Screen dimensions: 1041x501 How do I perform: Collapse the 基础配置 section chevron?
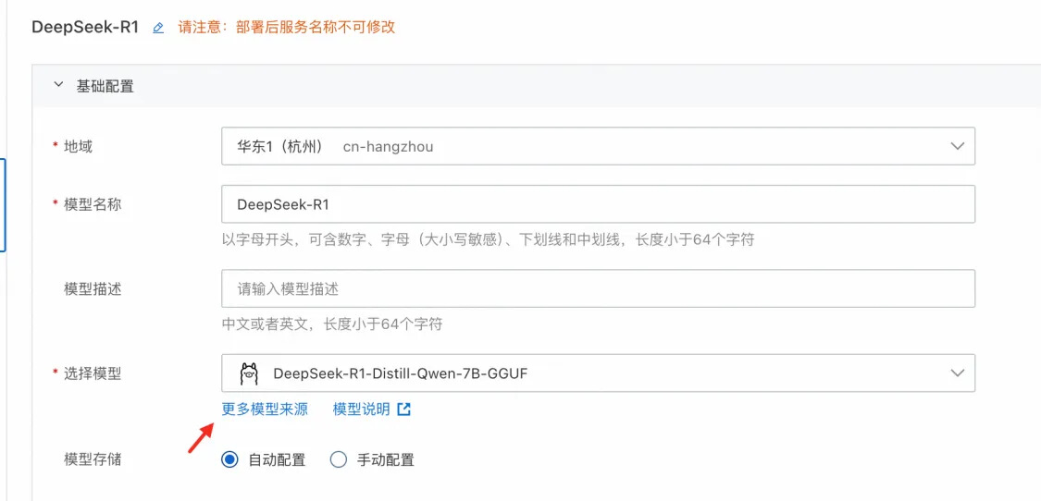point(58,86)
